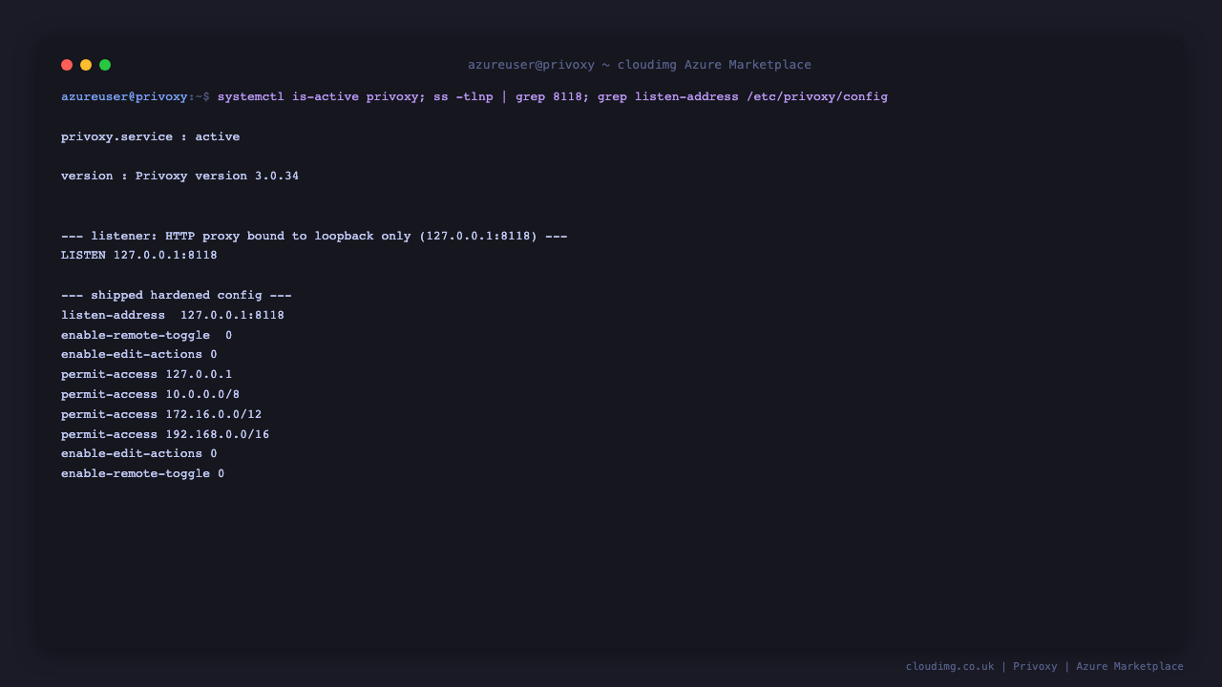Click the '--- shipped hardened config ---' line

point(177,295)
